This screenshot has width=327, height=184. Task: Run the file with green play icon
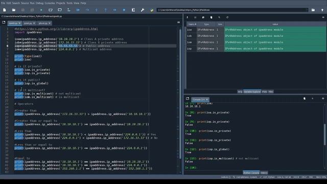pyautogui.click(x=41, y=10)
